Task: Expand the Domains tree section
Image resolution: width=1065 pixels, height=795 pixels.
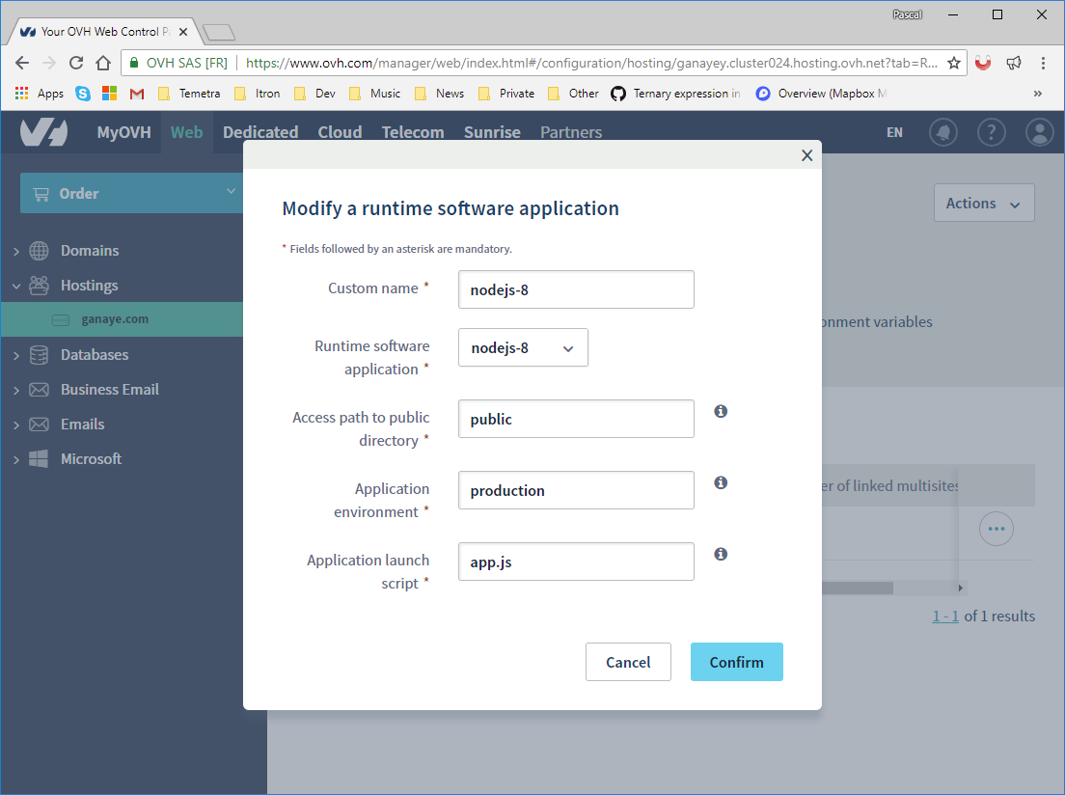Action: tap(16, 252)
